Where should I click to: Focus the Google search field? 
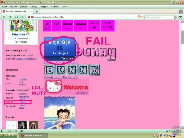(159, 17)
